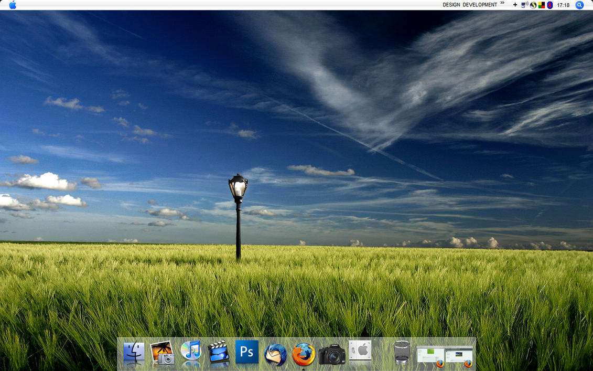Restore the second minimized Firefox window
The width and height of the screenshot is (593, 371).
[459, 355]
